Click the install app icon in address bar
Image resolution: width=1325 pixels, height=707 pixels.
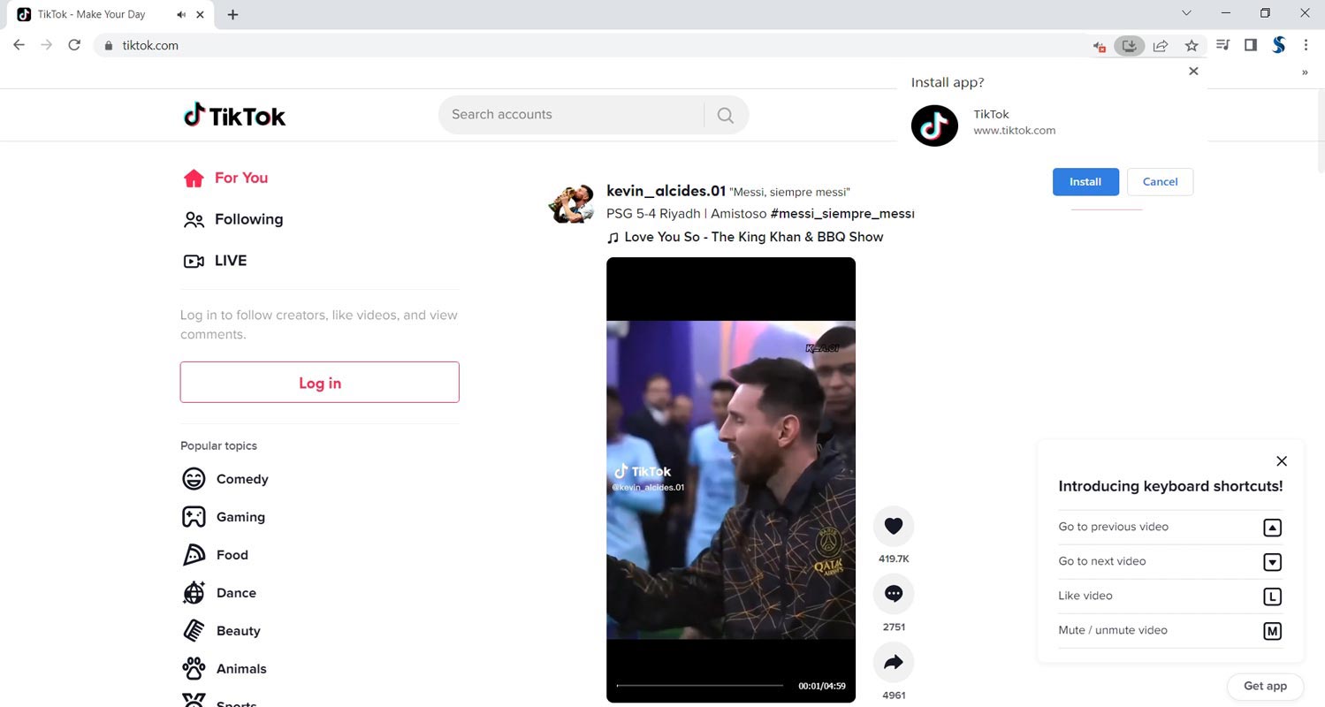1129,45
